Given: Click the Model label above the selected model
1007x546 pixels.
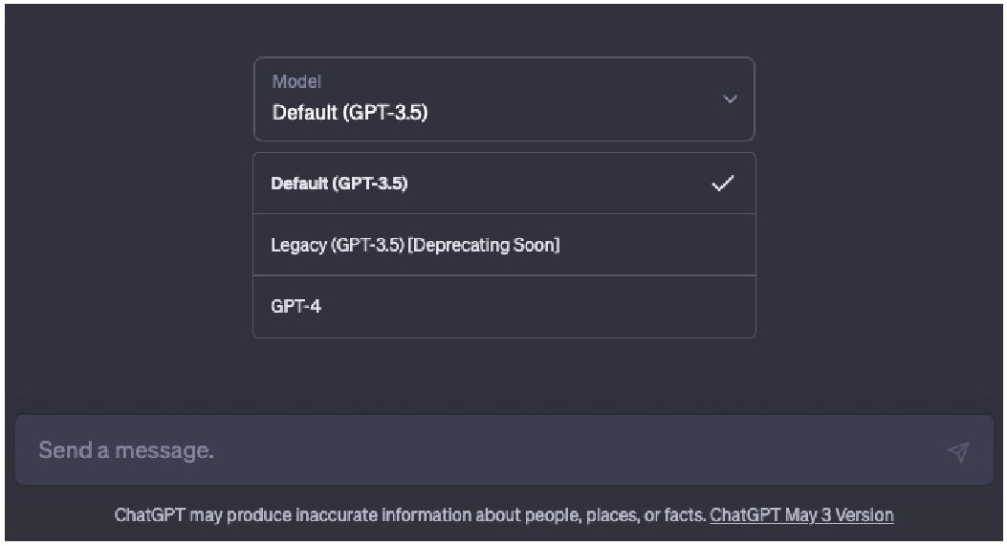Looking at the screenshot, I should 296,81.
